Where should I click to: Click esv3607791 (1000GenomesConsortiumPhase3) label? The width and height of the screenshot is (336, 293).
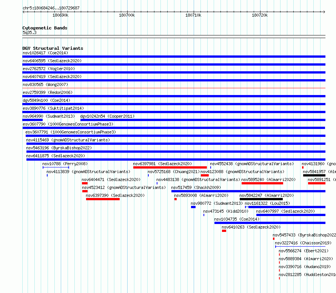(71, 132)
